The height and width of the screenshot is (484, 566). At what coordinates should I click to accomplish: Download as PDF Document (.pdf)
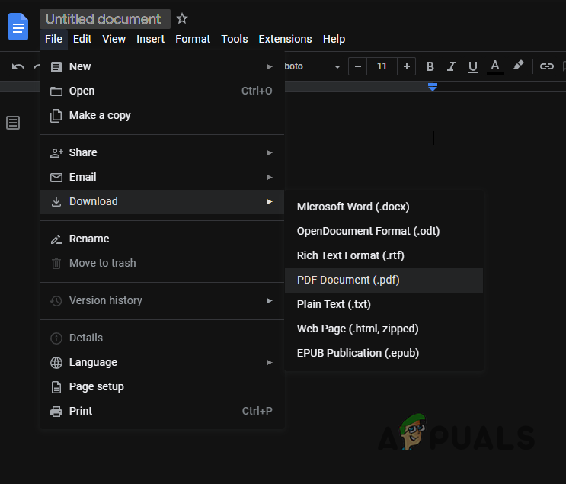click(384, 280)
